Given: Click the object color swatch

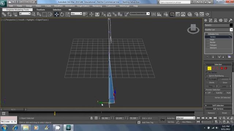Looking at the screenshot, I should (231, 25).
